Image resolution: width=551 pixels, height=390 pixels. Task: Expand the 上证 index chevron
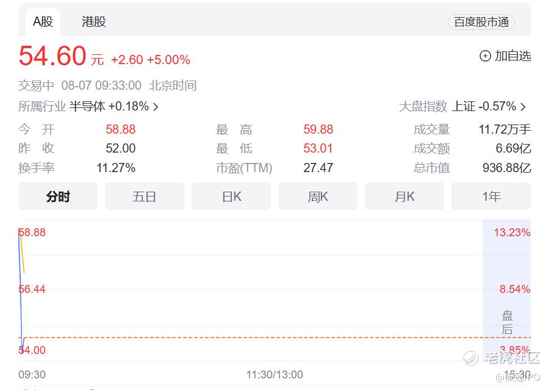point(523,107)
